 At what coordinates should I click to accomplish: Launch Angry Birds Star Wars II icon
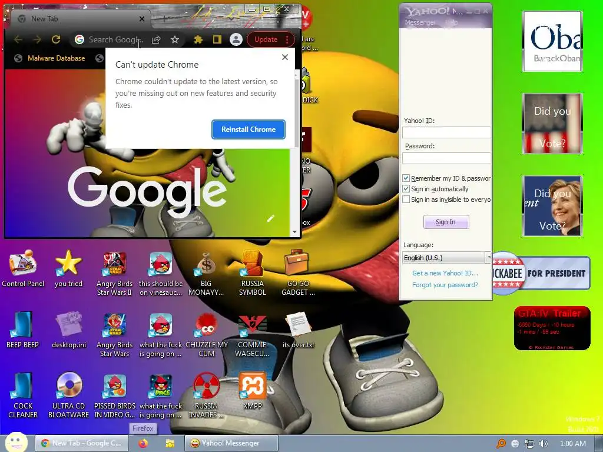(114, 274)
